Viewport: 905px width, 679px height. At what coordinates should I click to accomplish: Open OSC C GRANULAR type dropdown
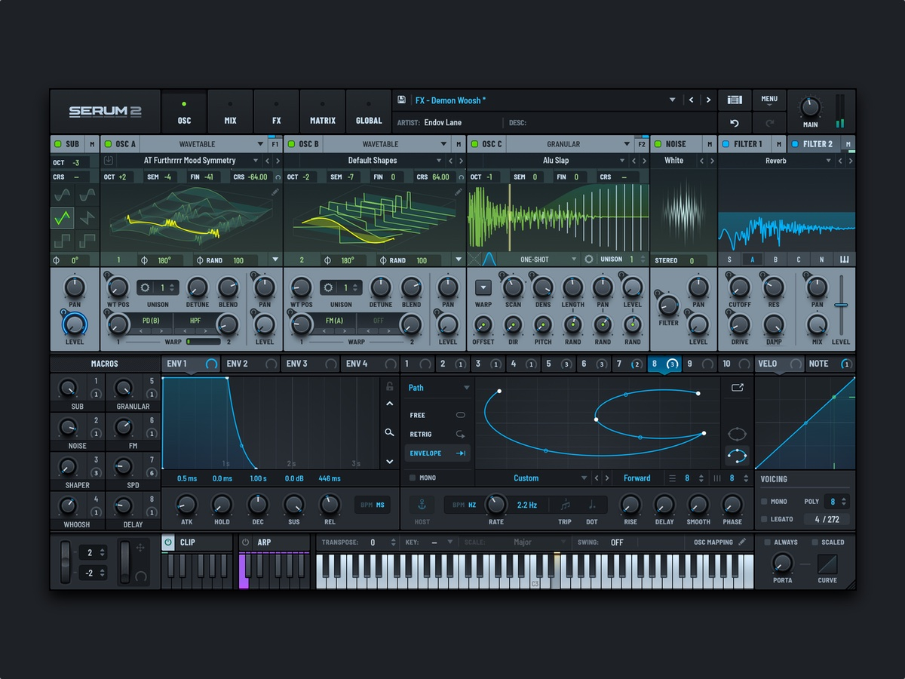click(x=627, y=144)
